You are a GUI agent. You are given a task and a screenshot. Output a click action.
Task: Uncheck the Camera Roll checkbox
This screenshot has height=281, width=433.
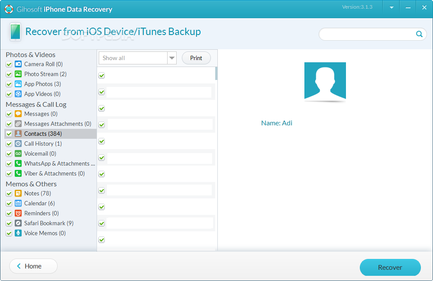(x=9, y=64)
